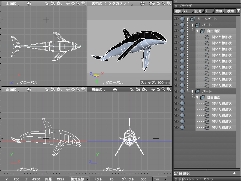Open the 絶対座標 coordinate mode dropdown
The width and height of the screenshot is (241, 181).
point(79,179)
